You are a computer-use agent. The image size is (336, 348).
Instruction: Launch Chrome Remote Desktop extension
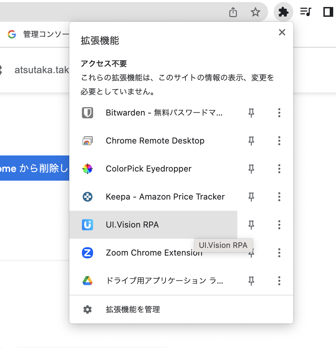pyautogui.click(x=155, y=141)
